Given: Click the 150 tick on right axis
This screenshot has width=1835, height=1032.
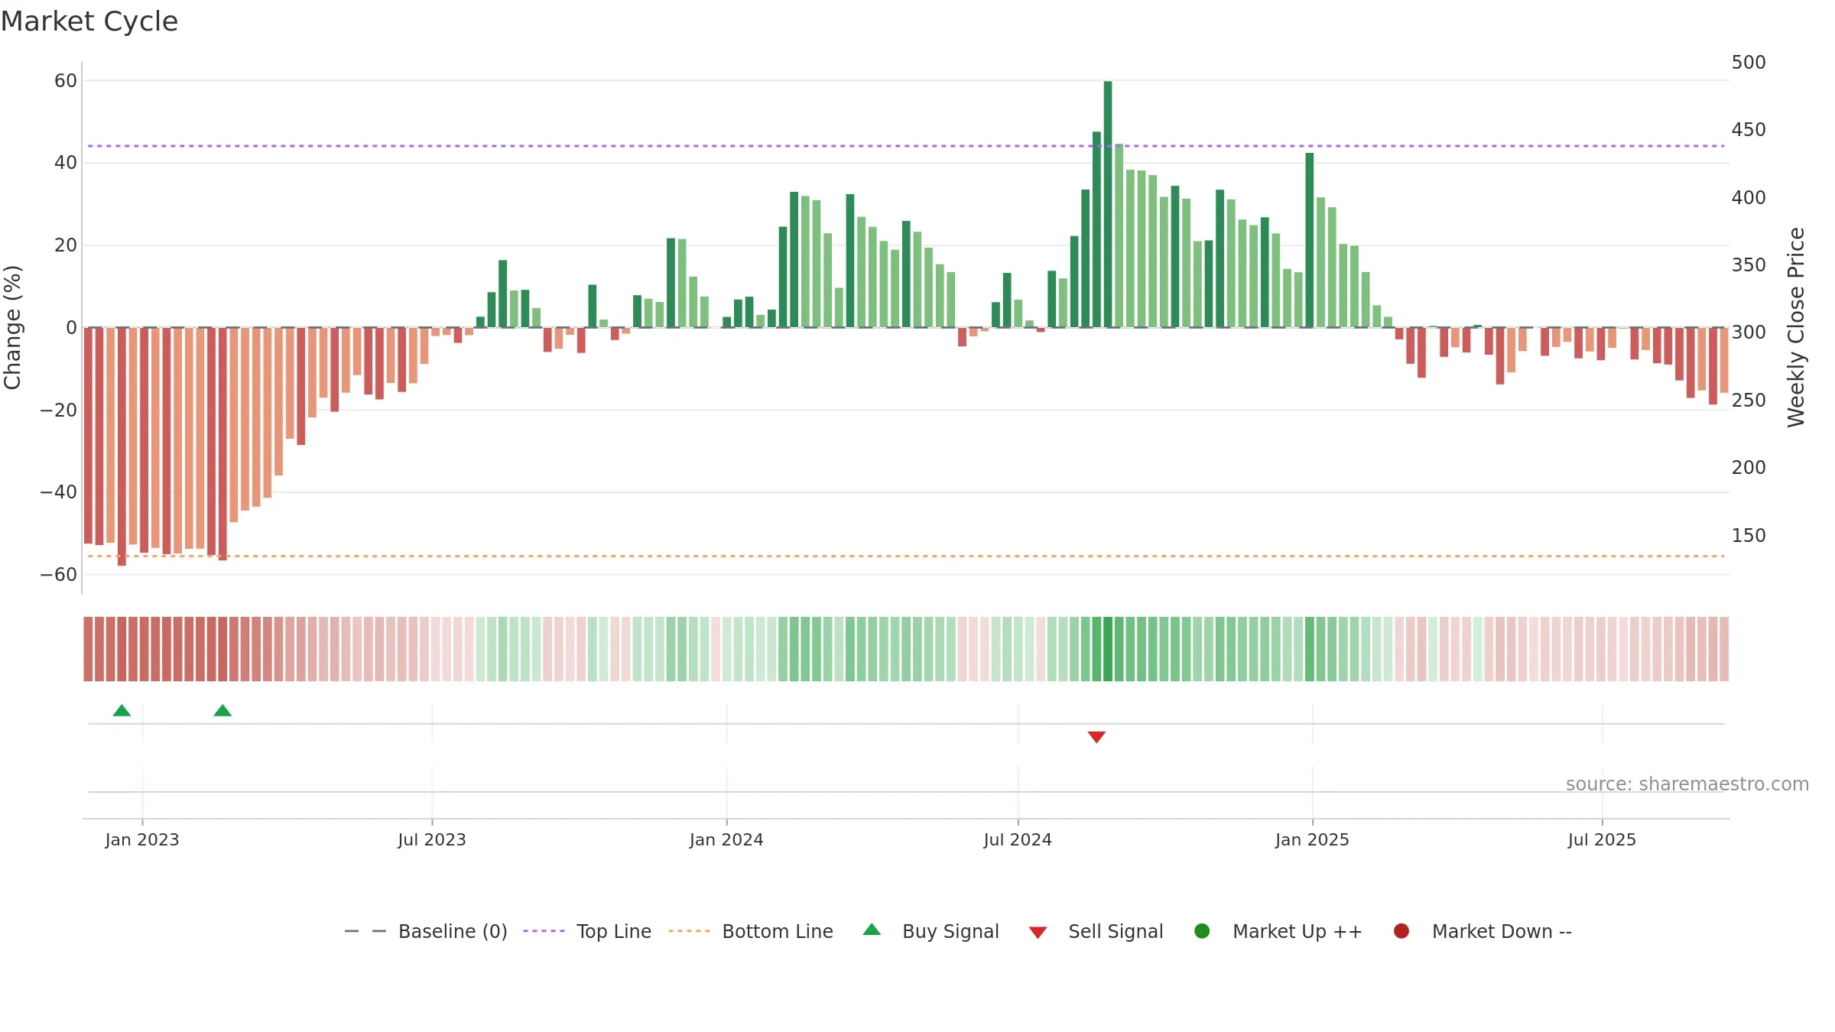Looking at the screenshot, I should [1749, 535].
